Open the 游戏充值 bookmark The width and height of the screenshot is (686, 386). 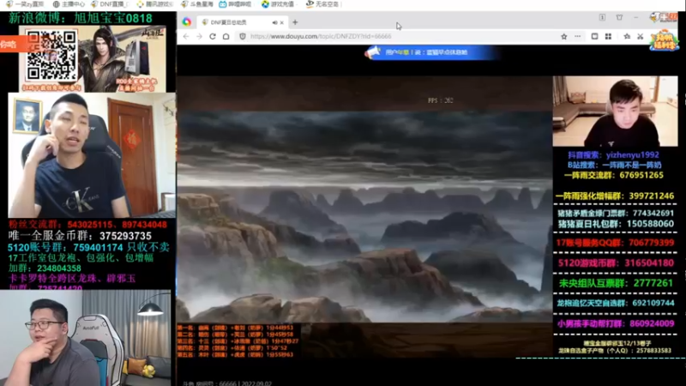(278, 4)
